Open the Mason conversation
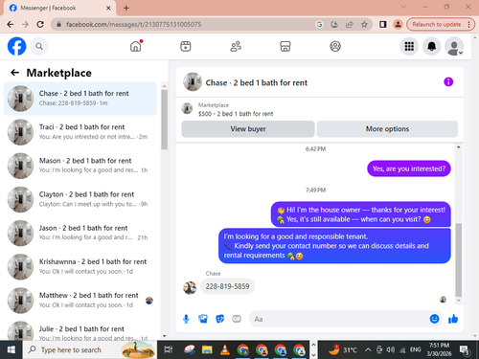479x359 pixels. pos(80,166)
